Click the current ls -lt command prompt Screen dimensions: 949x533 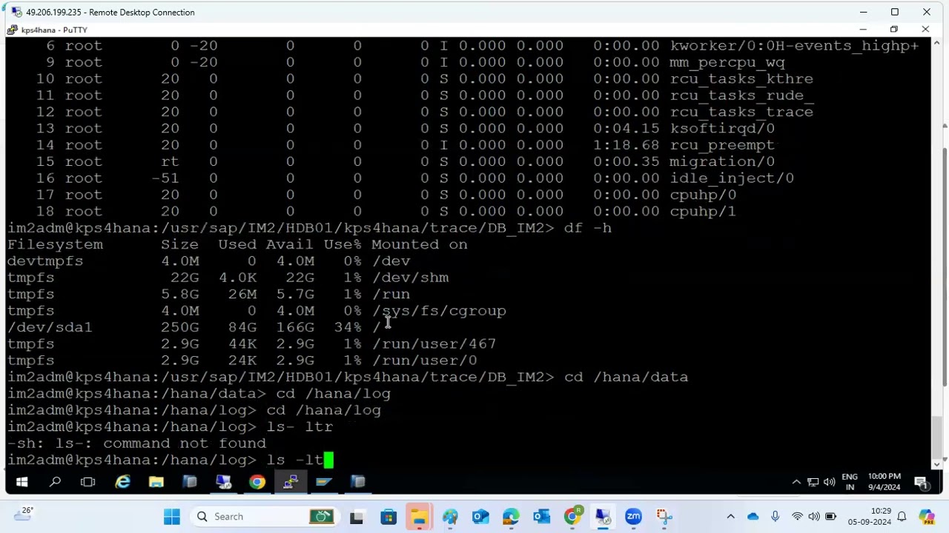(x=171, y=460)
